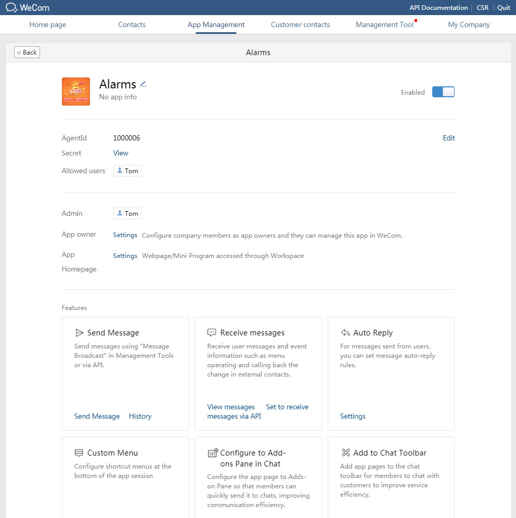
Task: Click the View messages link
Action: click(231, 407)
